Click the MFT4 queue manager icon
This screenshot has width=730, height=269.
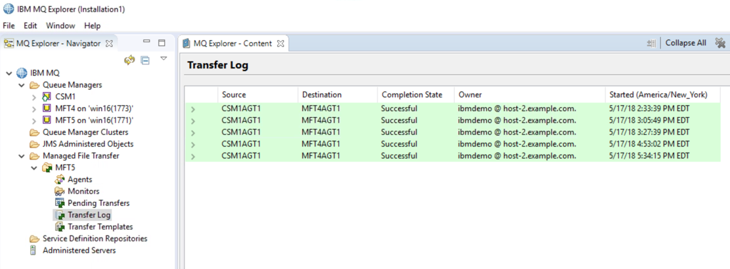[46, 109]
